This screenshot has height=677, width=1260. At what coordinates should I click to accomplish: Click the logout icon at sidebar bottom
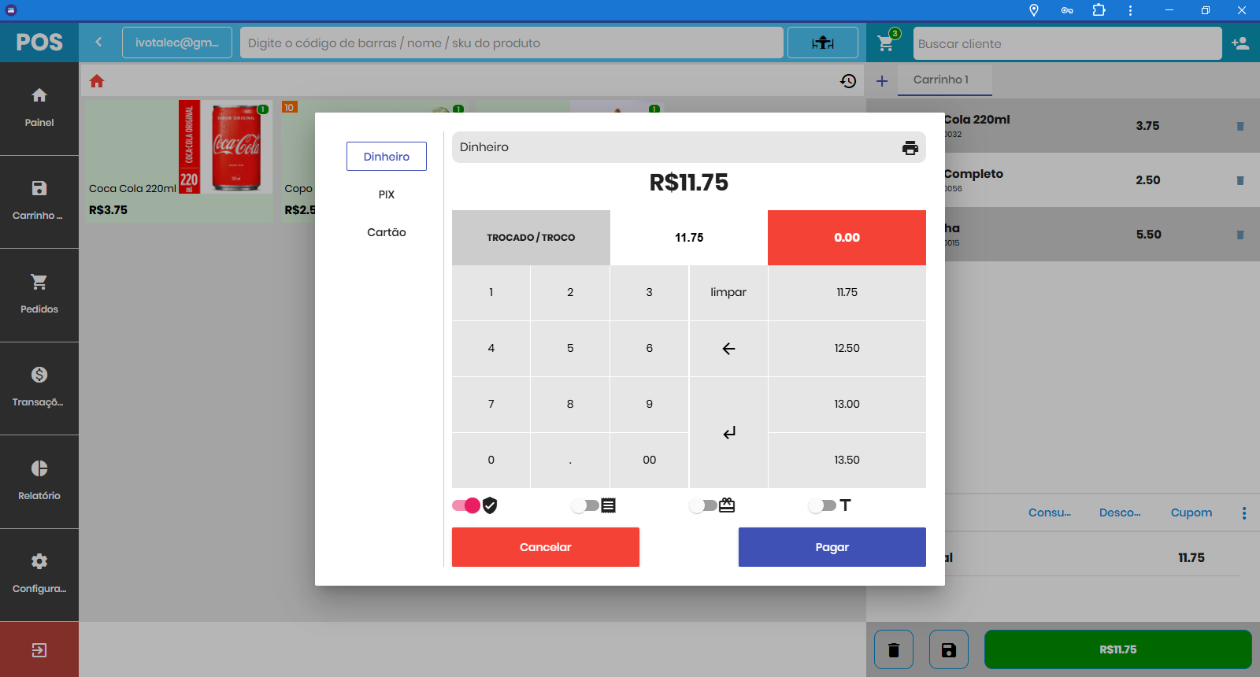click(39, 649)
